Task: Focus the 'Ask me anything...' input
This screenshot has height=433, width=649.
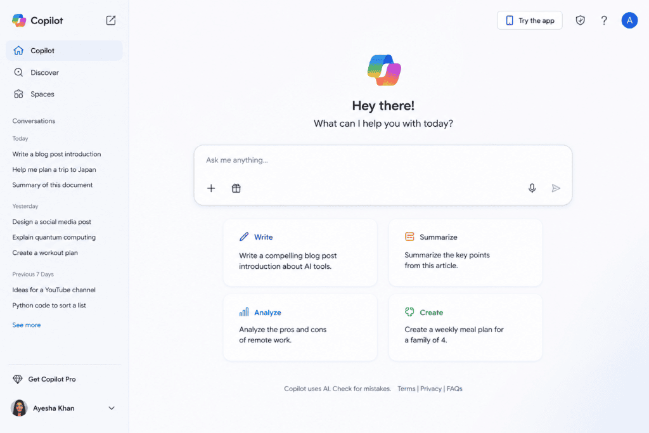Action: click(383, 160)
